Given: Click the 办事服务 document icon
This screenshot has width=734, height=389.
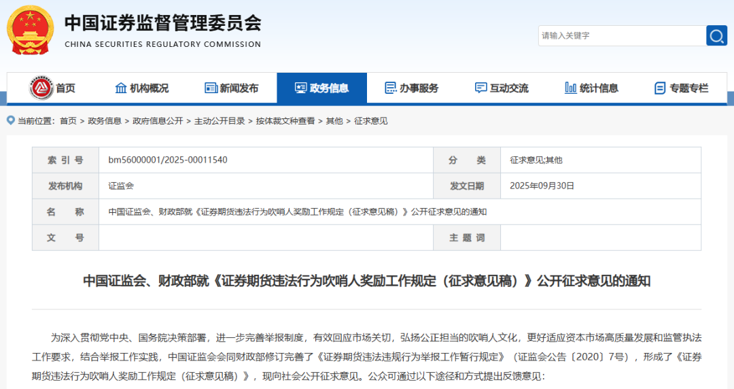Looking at the screenshot, I should point(390,88).
